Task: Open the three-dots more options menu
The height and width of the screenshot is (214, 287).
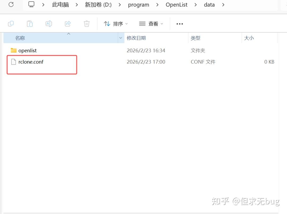Action: click(180, 24)
